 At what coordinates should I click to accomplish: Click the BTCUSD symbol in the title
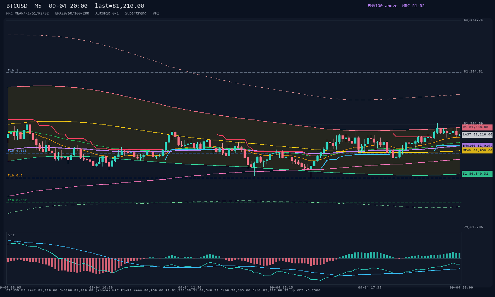[x=17, y=6]
